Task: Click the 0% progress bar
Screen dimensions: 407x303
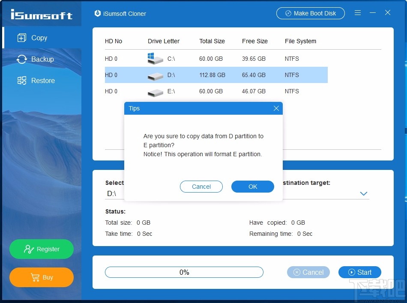Action: click(184, 272)
